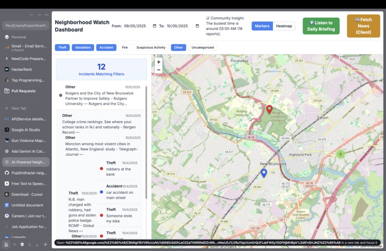Click the Neighborhood Watch Dashboard title
386x251 pixels.
point(82,26)
